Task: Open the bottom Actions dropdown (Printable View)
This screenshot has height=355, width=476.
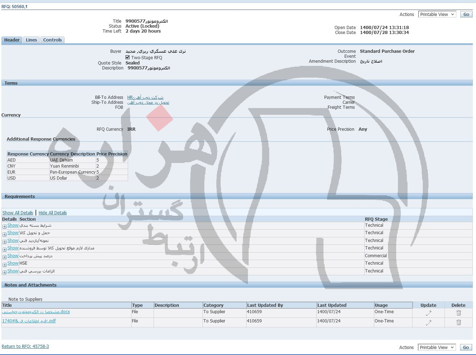Action: (437, 348)
